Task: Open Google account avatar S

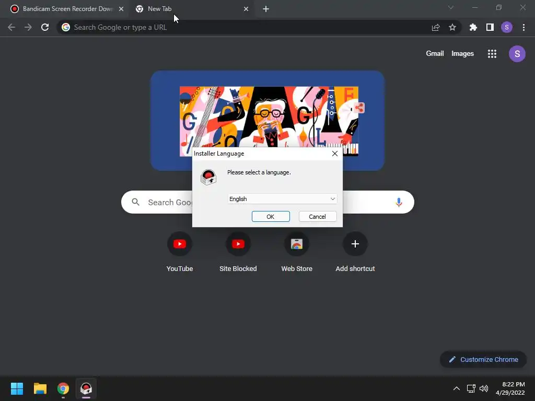Action: (x=517, y=54)
